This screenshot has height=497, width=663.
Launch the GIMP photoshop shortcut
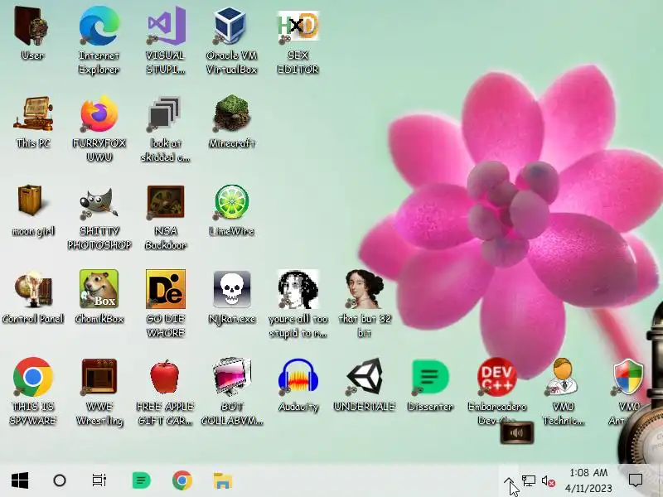click(99, 202)
